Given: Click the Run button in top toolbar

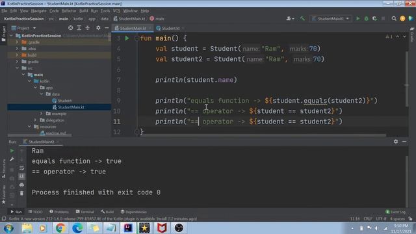Looking at the screenshot, I should 358,19.
